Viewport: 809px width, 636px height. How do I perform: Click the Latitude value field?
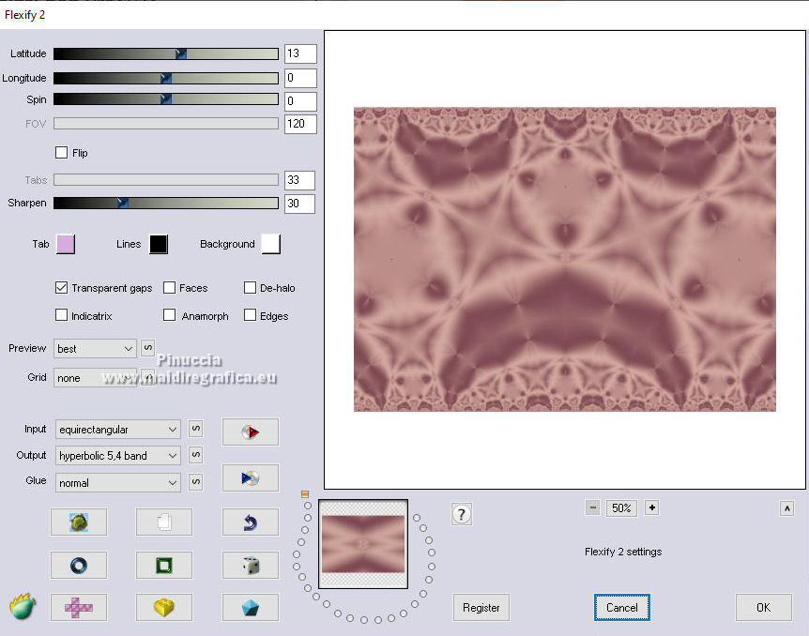click(300, 54)
